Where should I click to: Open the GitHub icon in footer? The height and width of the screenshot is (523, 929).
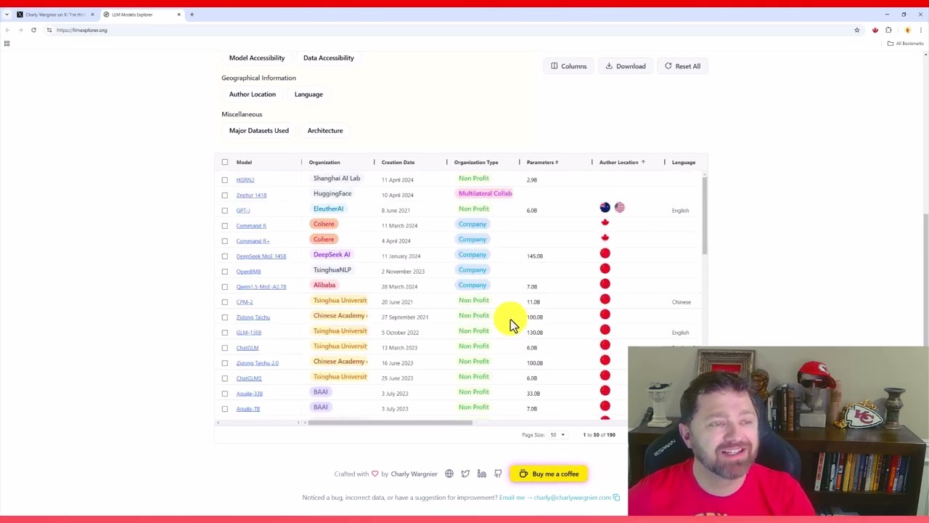tap(498, 474)
